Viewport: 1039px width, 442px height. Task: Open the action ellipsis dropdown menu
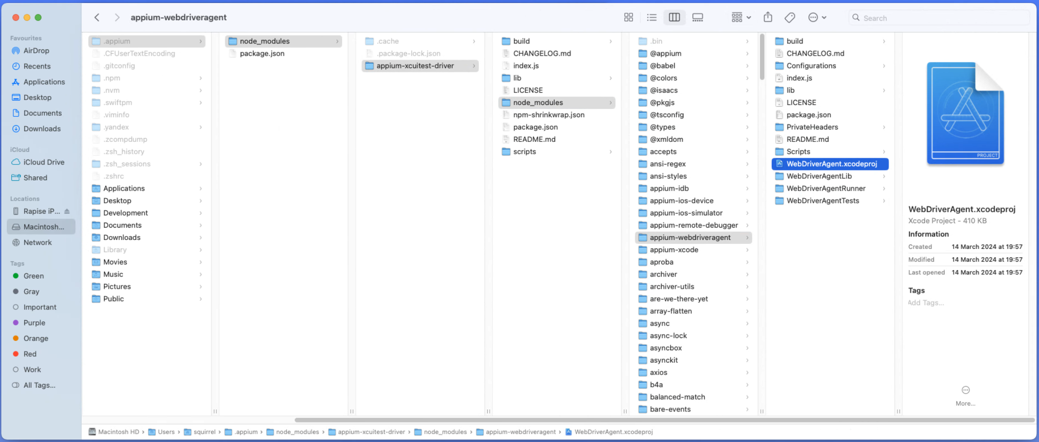(817, 17)
